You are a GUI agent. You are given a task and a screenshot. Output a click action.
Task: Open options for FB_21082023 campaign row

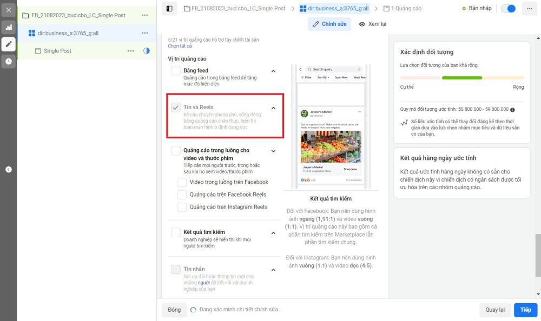[145, 15]
